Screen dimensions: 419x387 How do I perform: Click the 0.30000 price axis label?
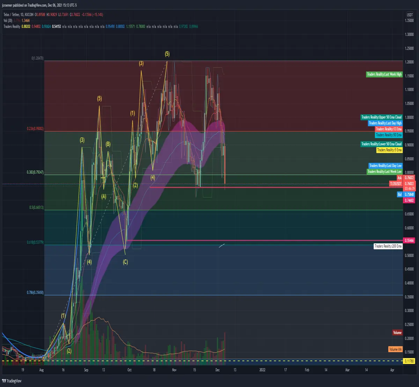[x=409, y=310]
